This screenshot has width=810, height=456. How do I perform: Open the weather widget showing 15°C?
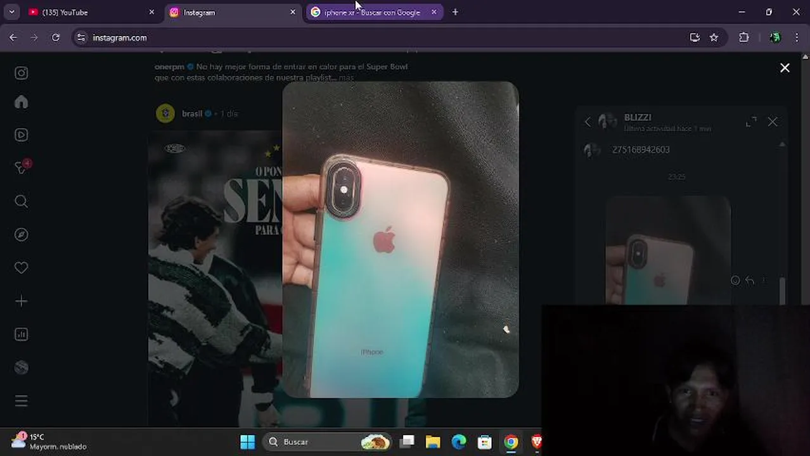(x=49, y=441)
